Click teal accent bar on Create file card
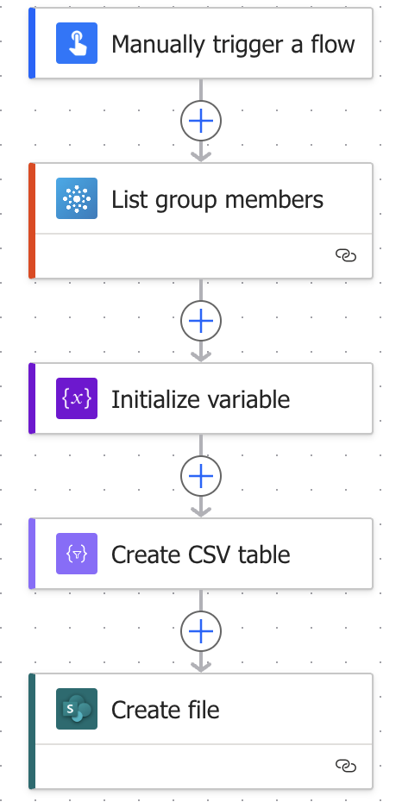Screen dimensions: 402x802 (x=32, y=731)
